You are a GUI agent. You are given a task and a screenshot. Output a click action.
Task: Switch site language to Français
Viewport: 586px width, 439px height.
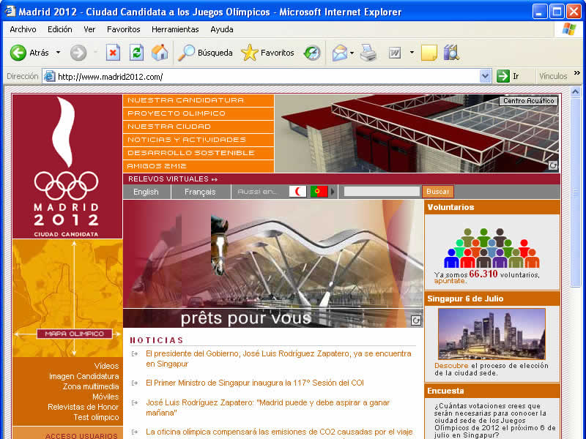[x=200, y=192]
